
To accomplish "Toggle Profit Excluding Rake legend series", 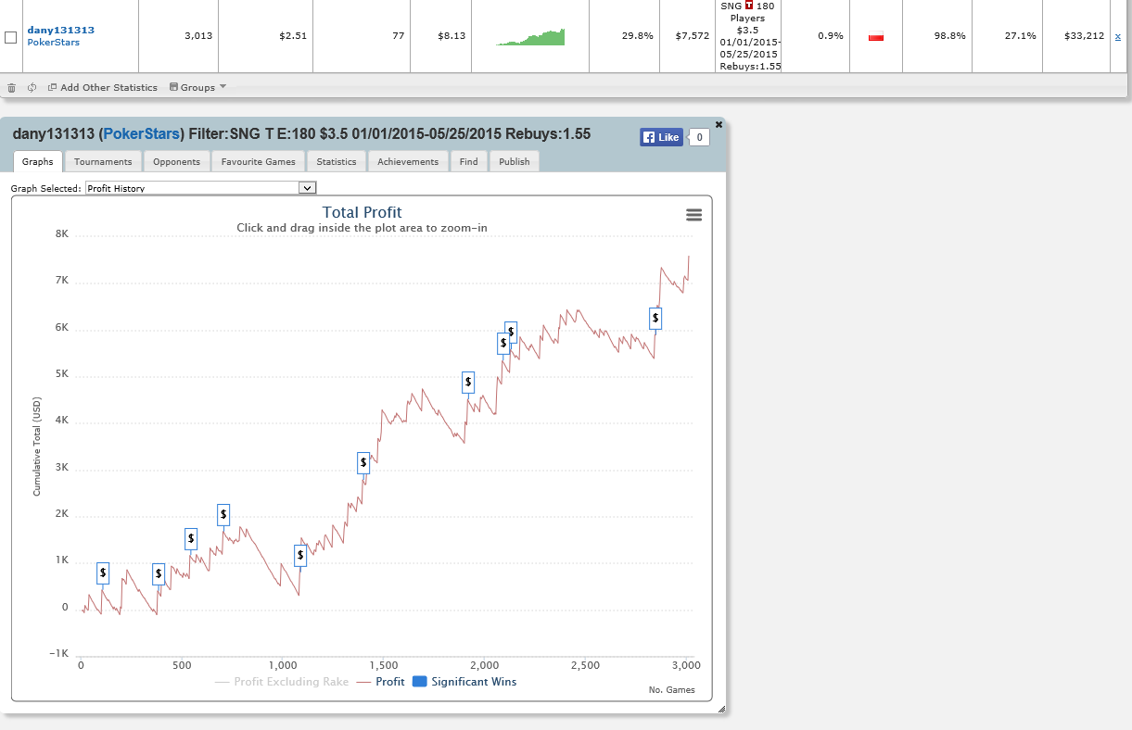I will (282, 682).
